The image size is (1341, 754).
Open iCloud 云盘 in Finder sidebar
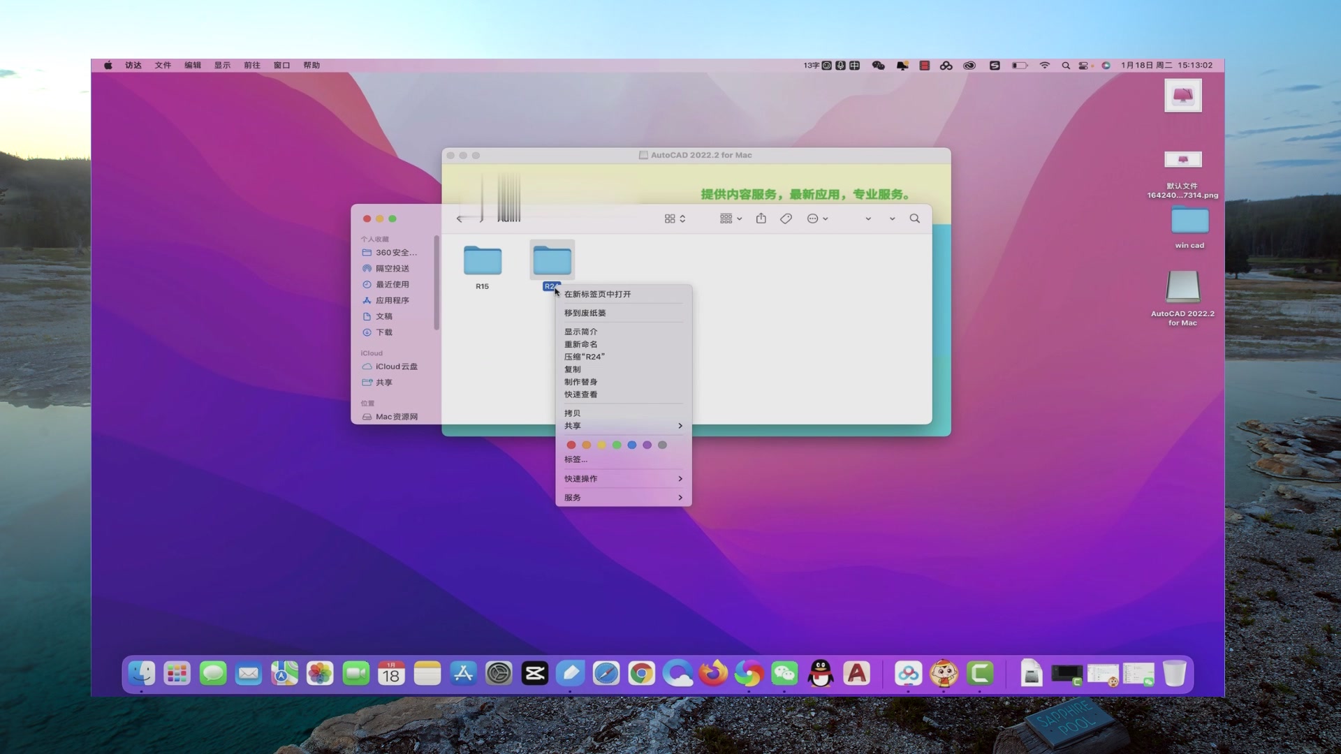pyautogui.click(x=395, y=367)
